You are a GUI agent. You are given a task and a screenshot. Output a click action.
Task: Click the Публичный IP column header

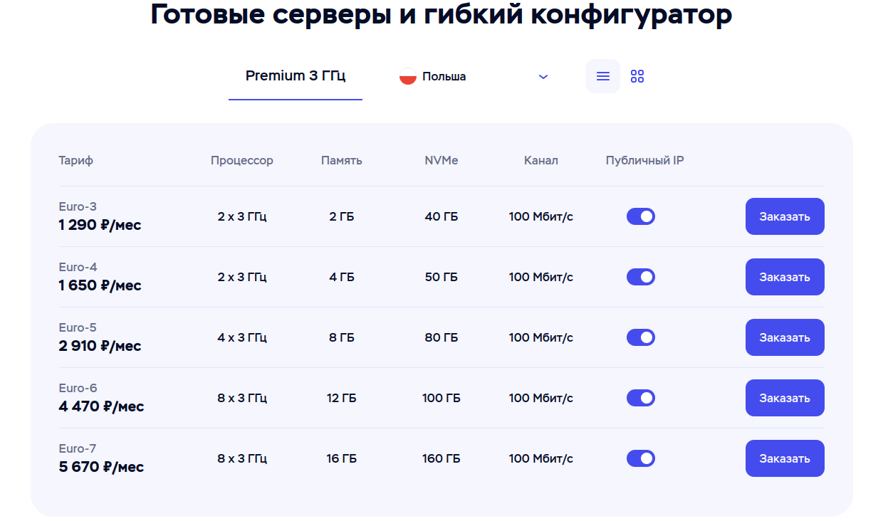click(644, 161)
